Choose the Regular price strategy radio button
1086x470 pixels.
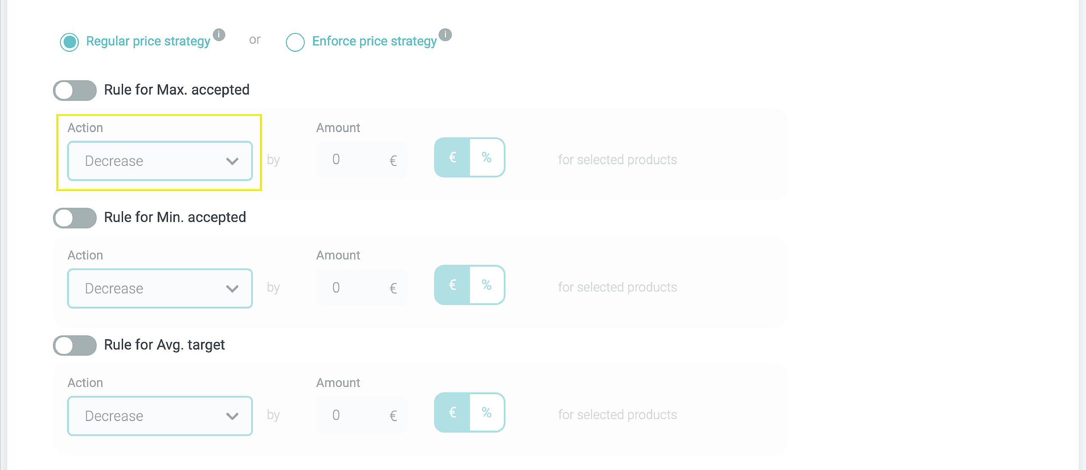[x=70, y=42]
